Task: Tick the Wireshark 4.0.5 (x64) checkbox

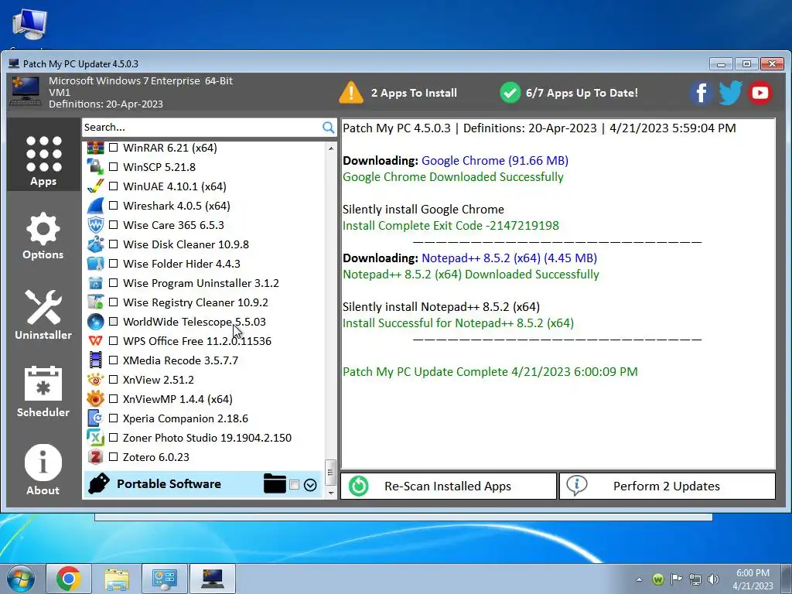Action: click(x=113, y=206)
